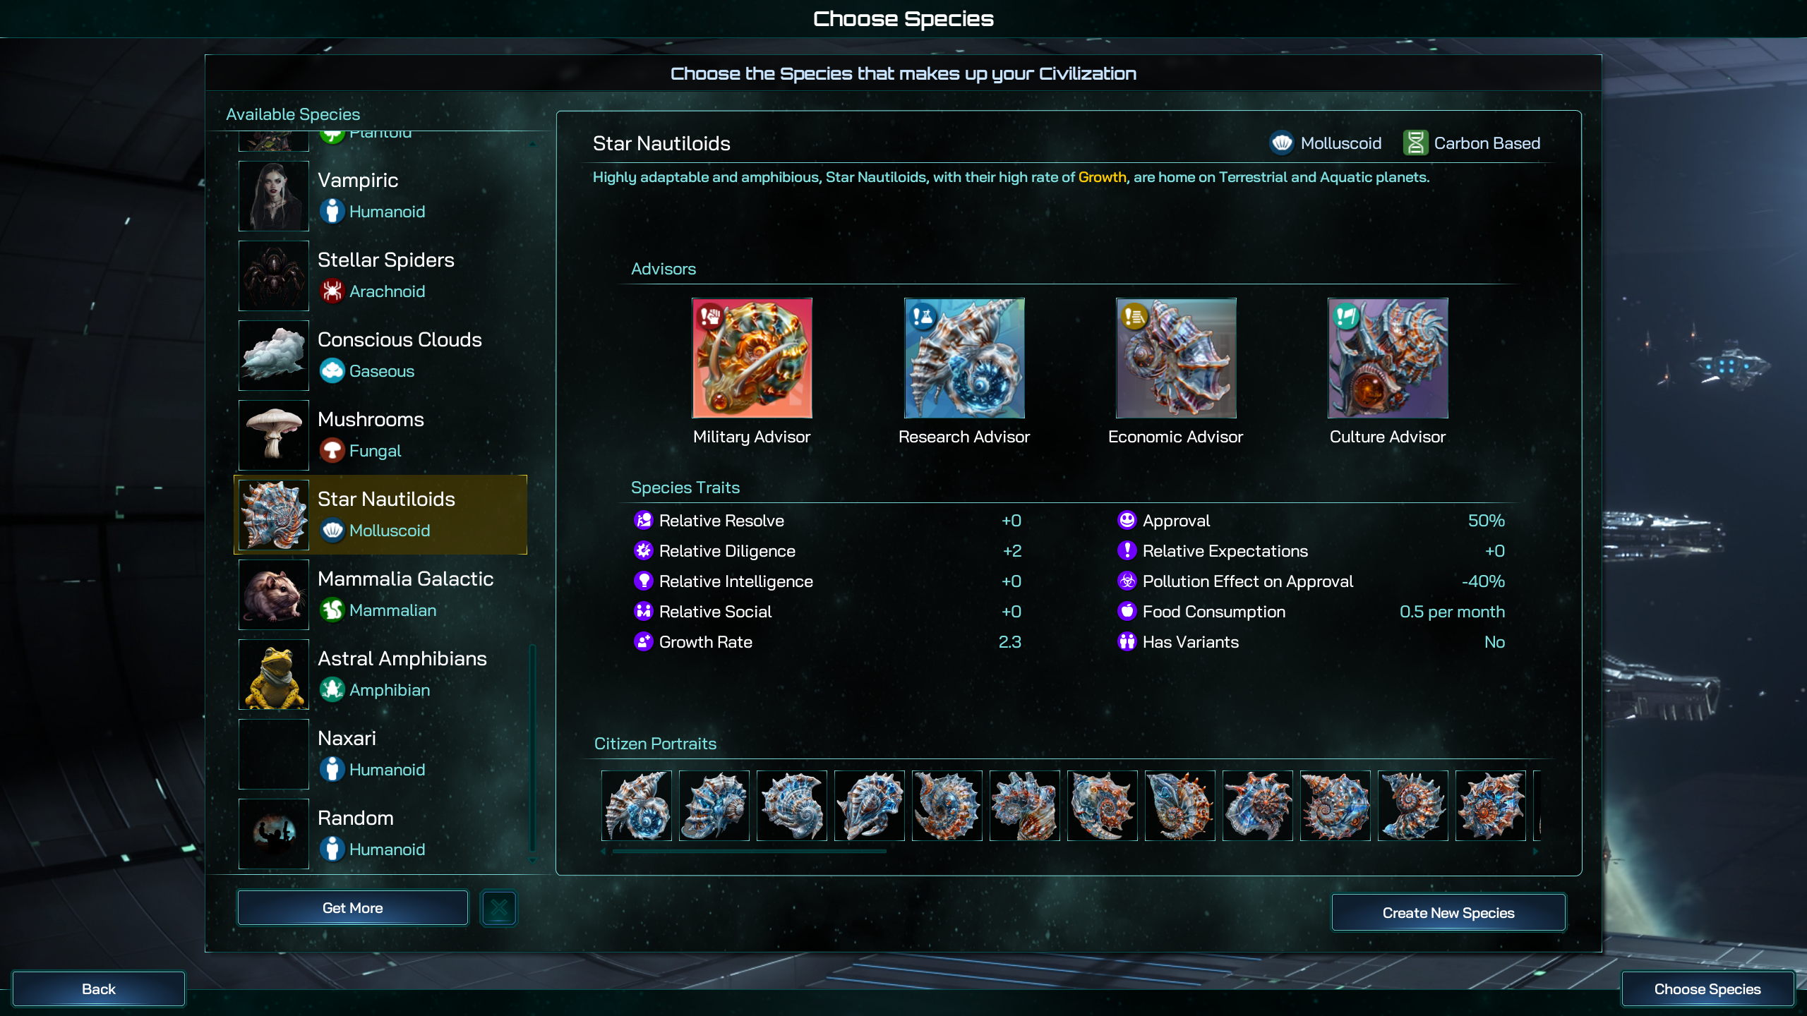Image resolution: width=1807 pixels, height=1016 pixels.
Task: Click the Molluscoid species type icon in header
Action: 1282,143
